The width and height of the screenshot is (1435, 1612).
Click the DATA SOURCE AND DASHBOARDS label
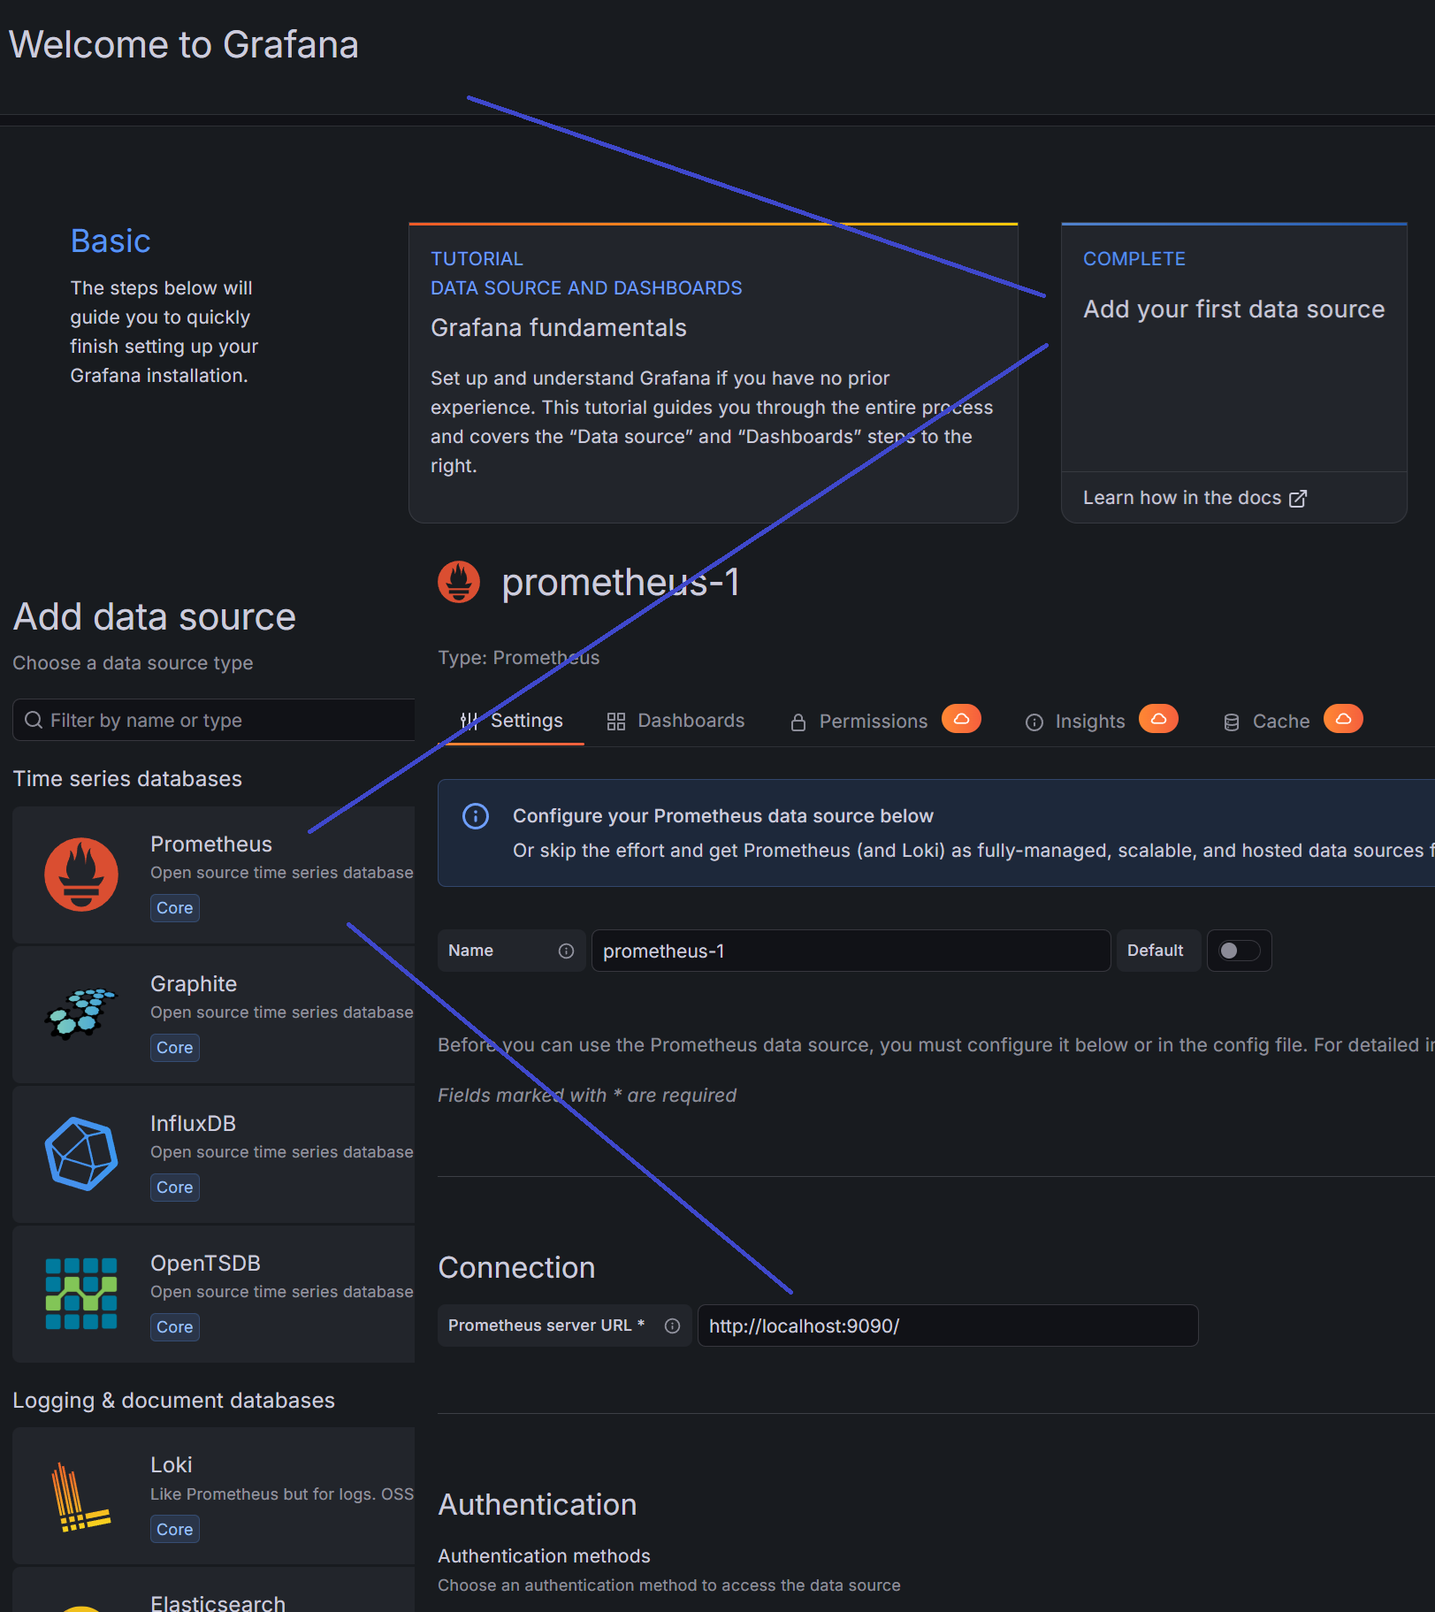click(x=586, y=288)
